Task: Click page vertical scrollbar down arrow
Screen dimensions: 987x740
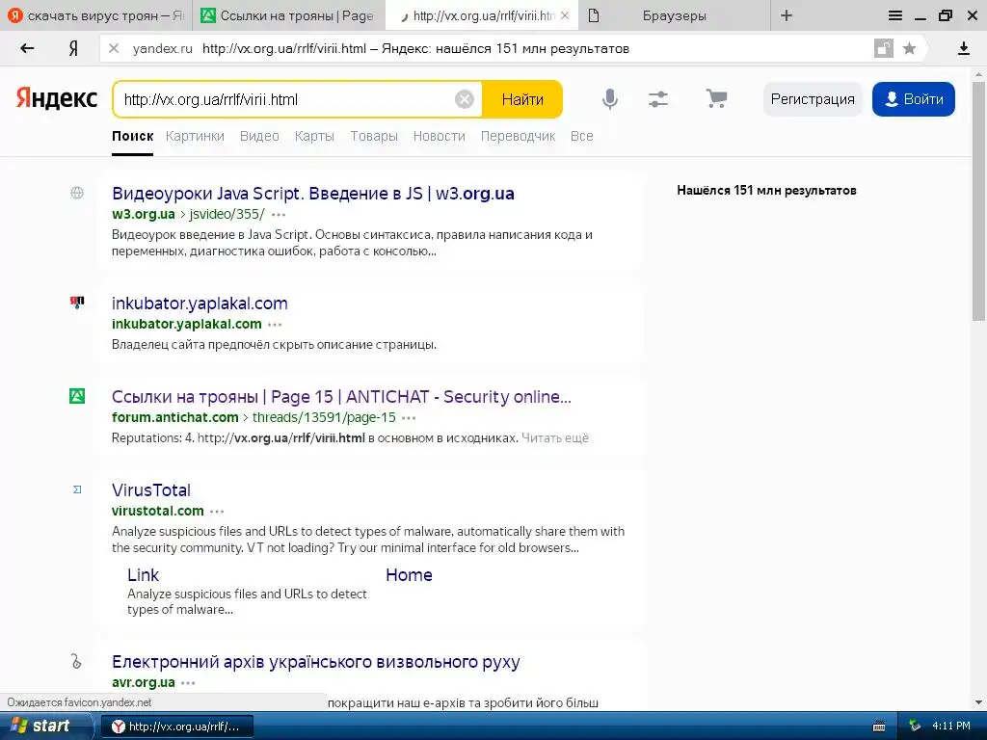Action: coord(979,702)
